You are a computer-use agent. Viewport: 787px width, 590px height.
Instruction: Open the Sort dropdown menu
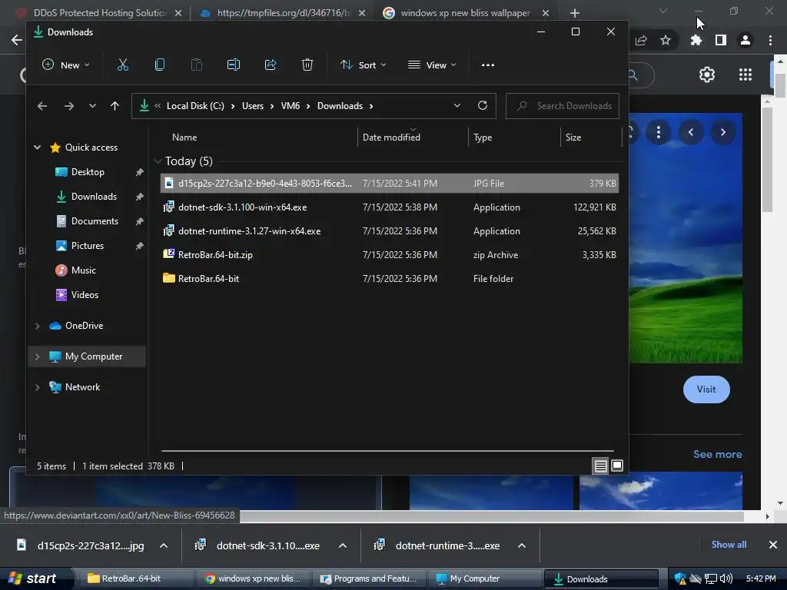point(364,65)
